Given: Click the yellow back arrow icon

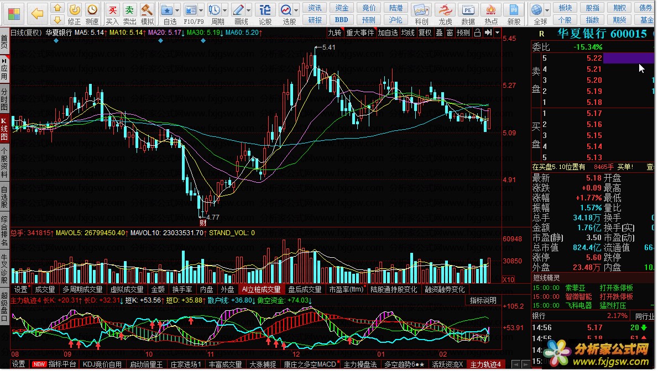Looking at the screenshot, I should point(38,13).
